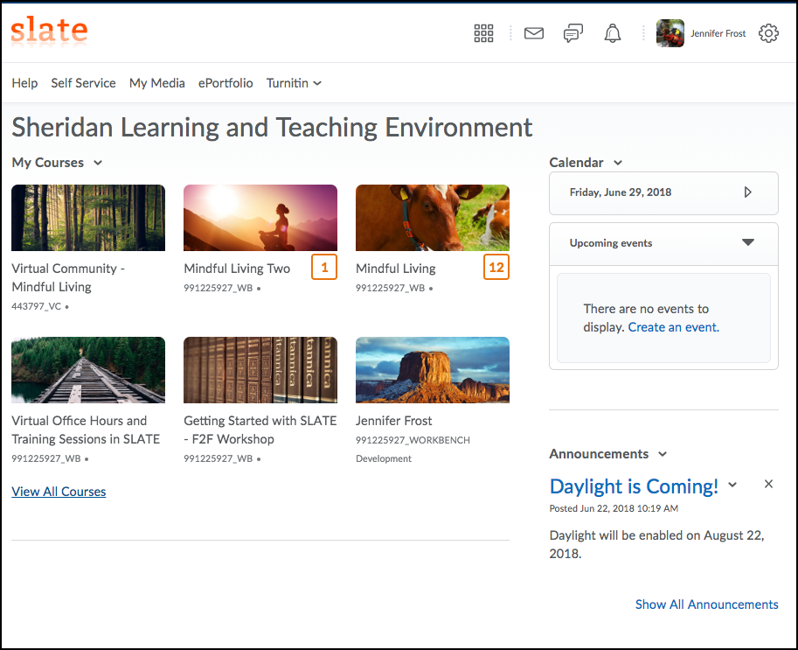
Task: Collapse the Upcoming events section
Action: pyautogui.click(x=747, y=242)
